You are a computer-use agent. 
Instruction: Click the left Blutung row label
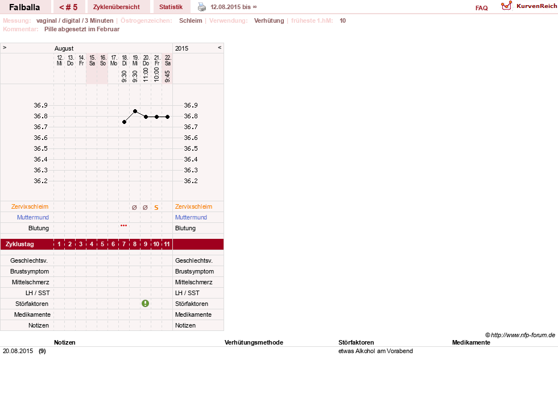[39, 228]
